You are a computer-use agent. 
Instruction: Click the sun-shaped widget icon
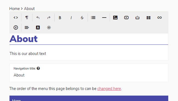point(49,28)
